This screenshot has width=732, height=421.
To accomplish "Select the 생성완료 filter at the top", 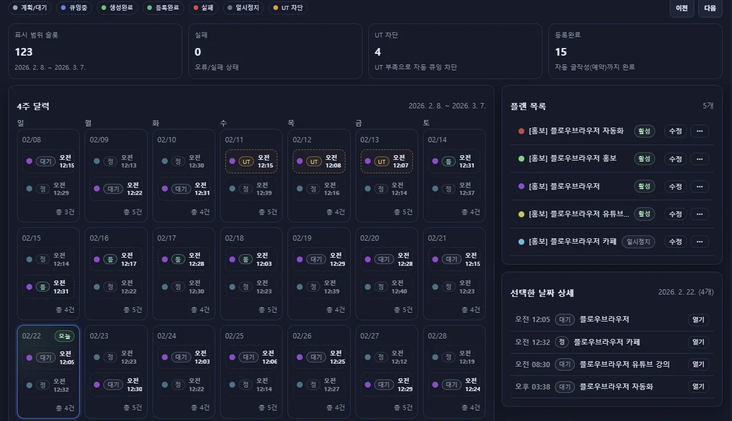I will coord(116,8).
